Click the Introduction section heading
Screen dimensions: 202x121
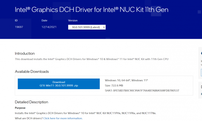(25, 53)
